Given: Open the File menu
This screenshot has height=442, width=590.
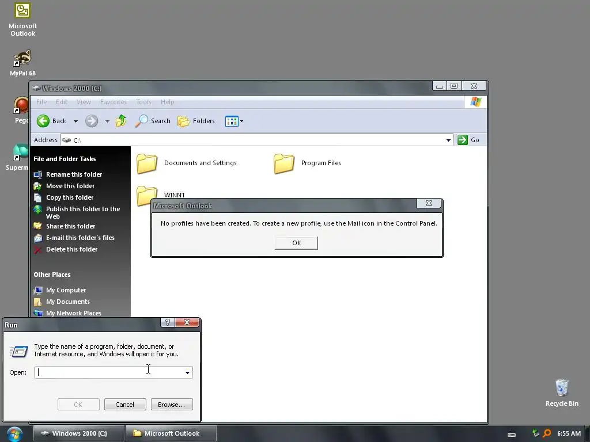Looking at the screenshot, I should click(x=41, y=102).
